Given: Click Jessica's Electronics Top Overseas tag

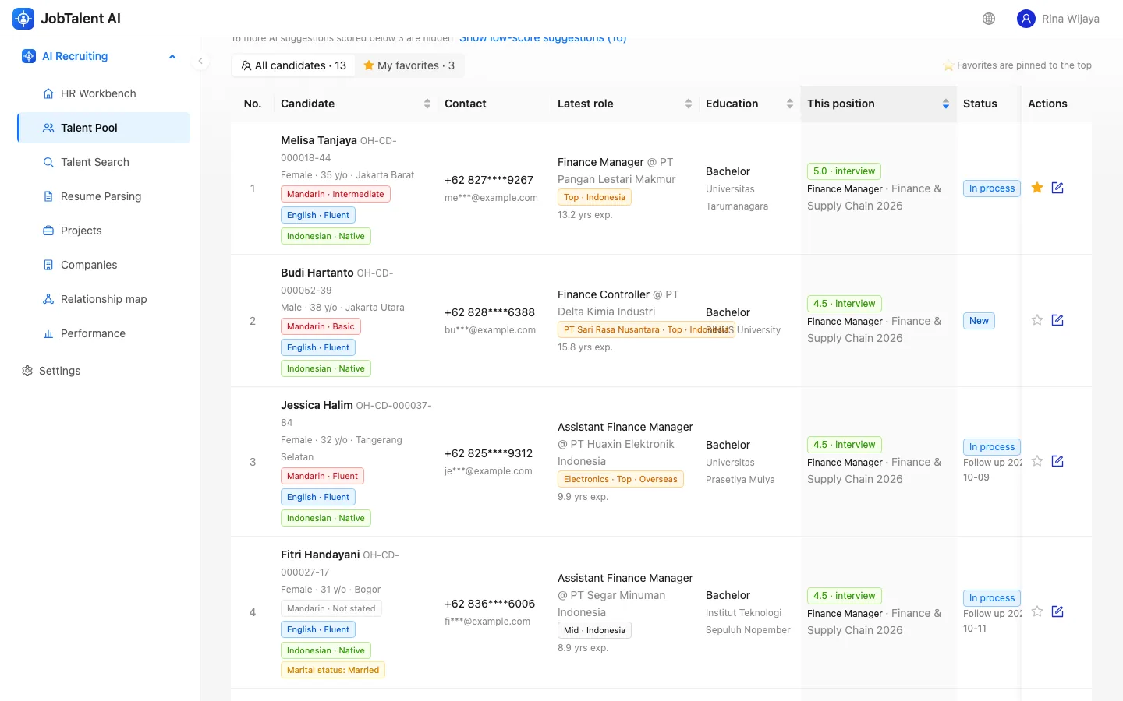Looking at the screenshot, I should (621, 479).
